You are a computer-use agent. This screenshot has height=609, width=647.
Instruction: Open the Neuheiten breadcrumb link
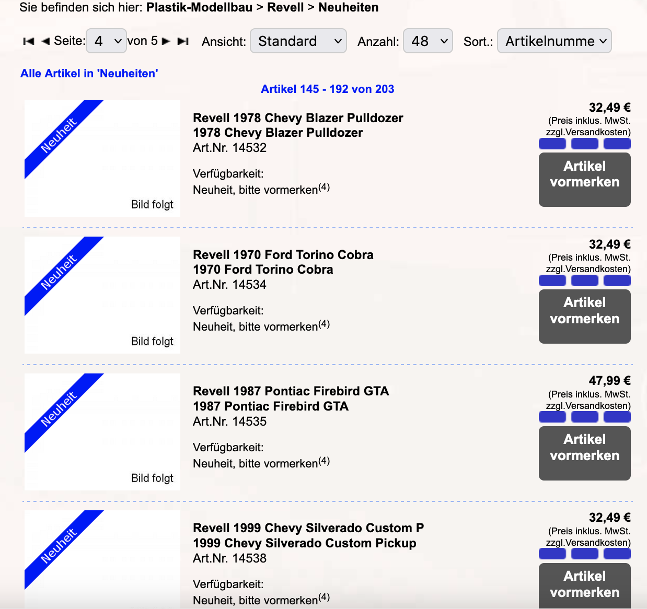pyautogui.click(x=349, y=7)
